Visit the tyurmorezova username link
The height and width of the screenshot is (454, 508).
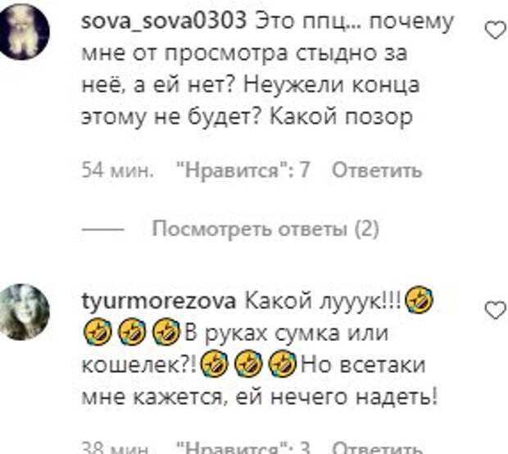[x=159, y=301]
